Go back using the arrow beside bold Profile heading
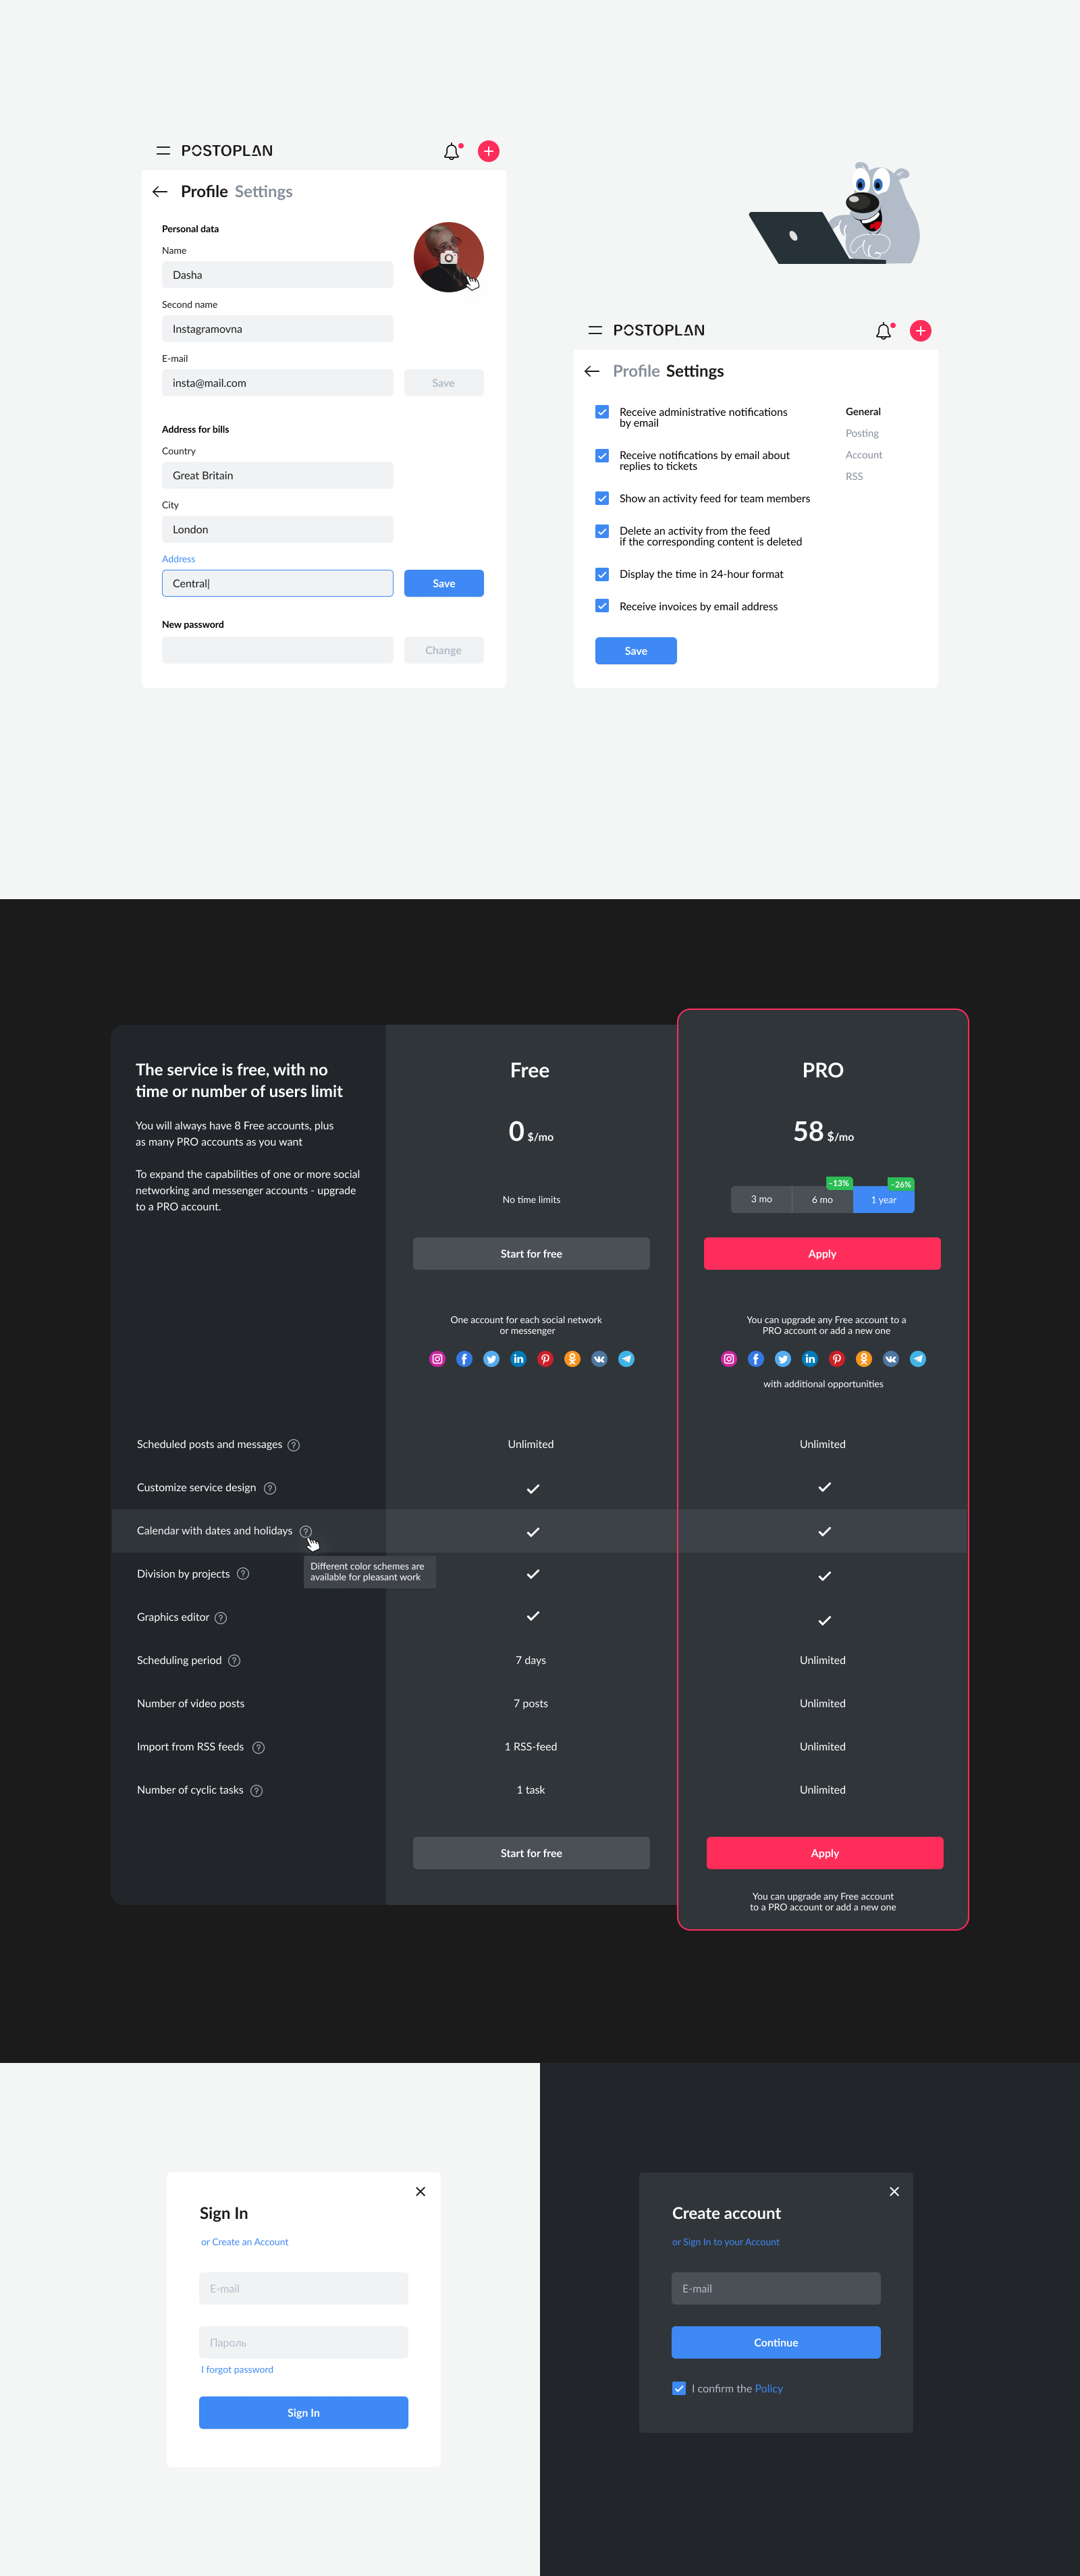1080x2576 pixels. (160, 192)
